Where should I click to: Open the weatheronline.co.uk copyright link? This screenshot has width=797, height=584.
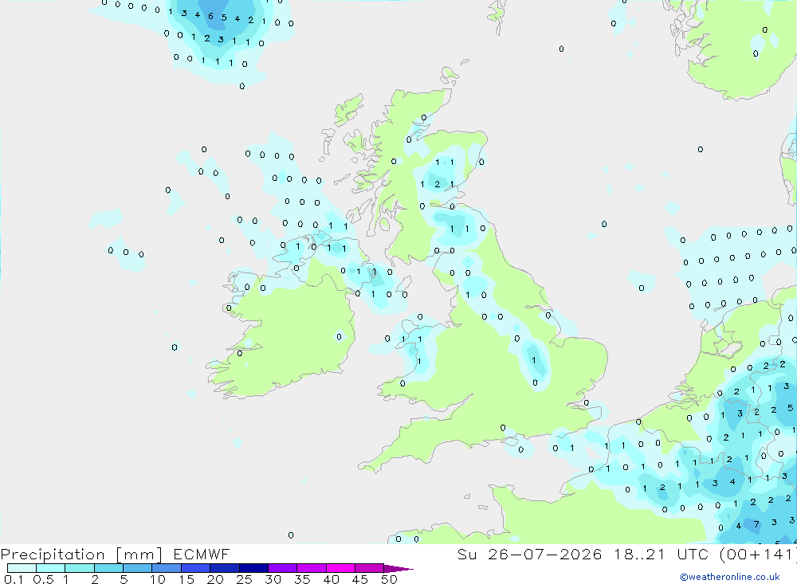click(730, 577)
